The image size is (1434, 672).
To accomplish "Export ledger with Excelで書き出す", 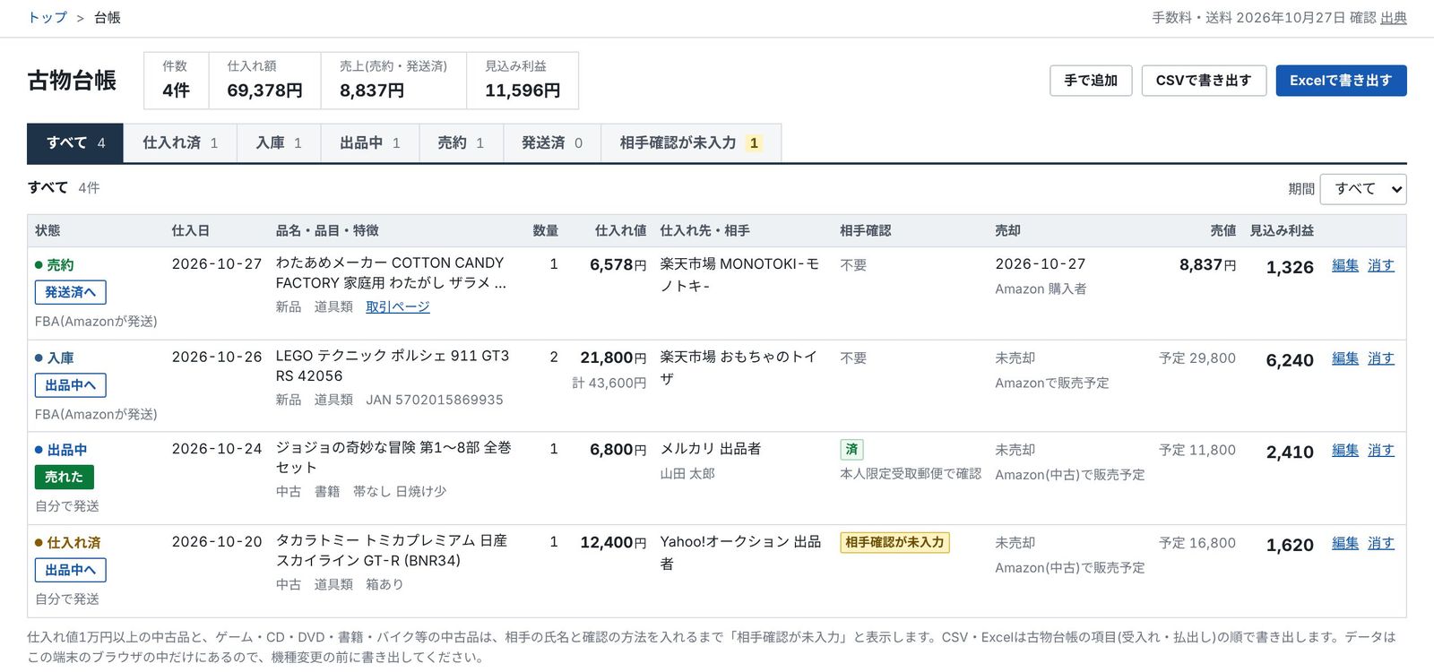I will point(1341,81).
